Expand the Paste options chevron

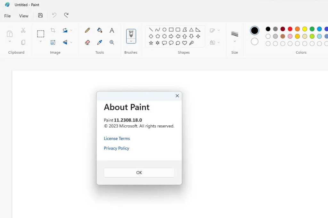(x=10, y=41)
